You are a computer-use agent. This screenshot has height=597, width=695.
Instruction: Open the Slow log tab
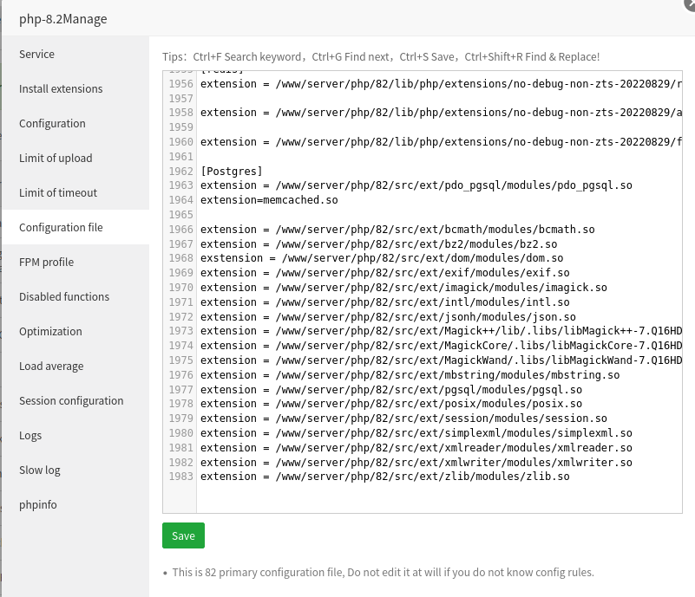40,470
